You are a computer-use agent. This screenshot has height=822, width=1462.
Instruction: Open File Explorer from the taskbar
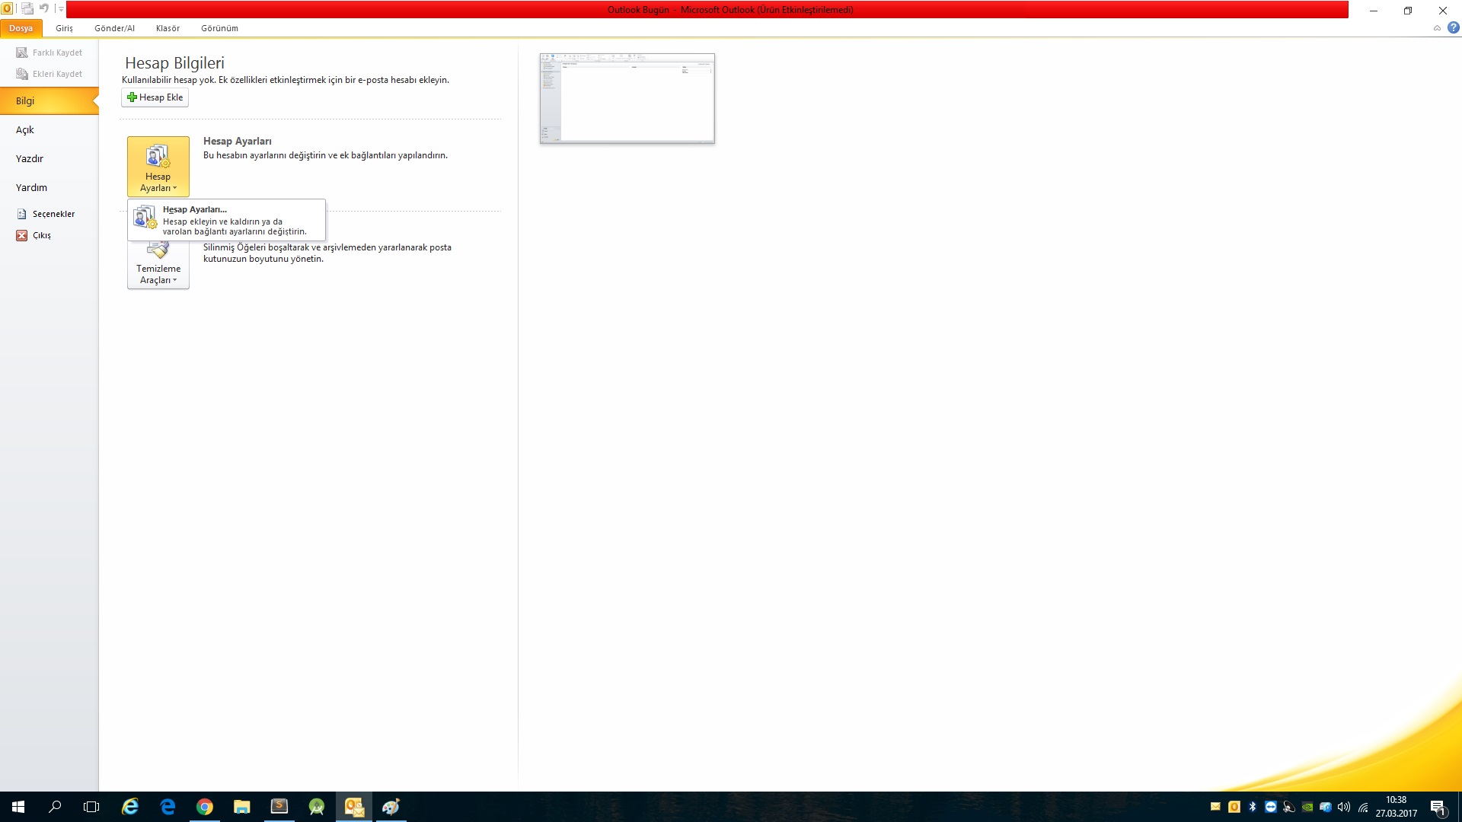pos(242,807)
